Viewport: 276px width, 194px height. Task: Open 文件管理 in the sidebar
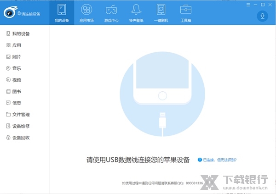(x=18, y=115)
